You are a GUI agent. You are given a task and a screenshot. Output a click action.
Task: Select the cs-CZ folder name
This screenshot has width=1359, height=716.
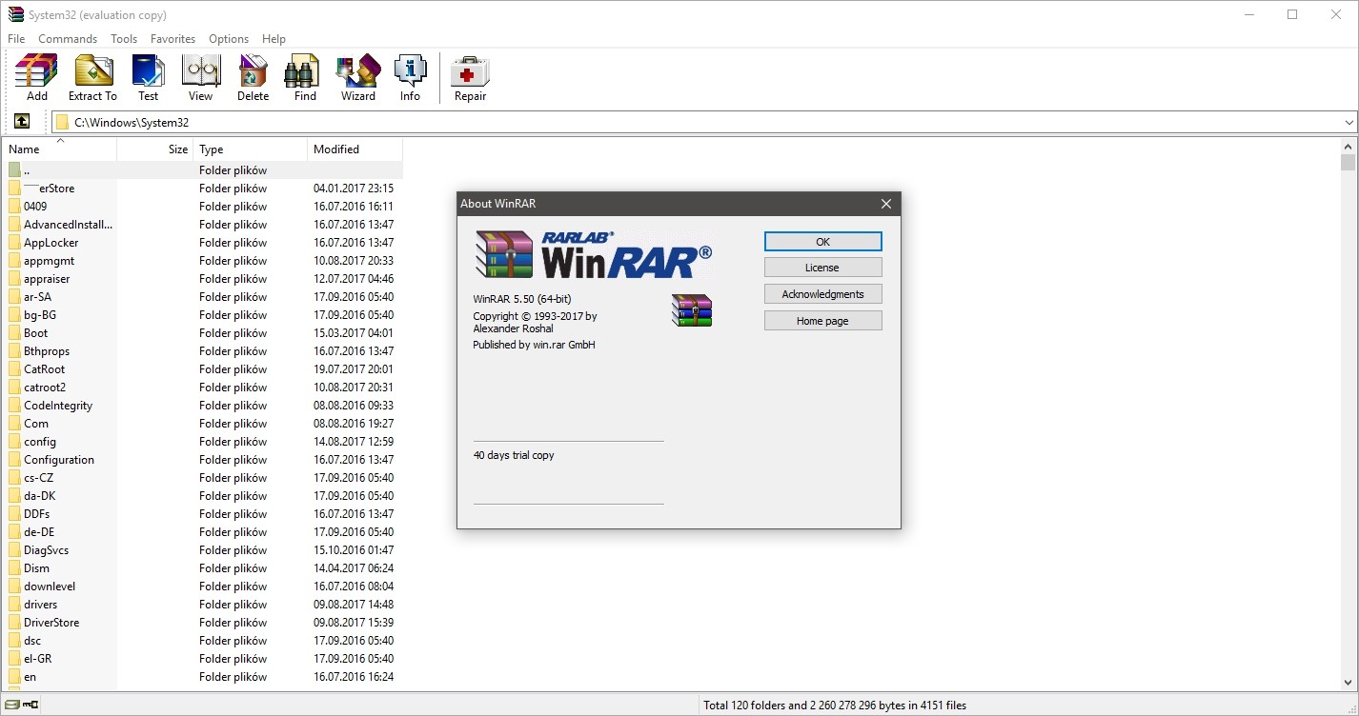(x=39, y=478)
